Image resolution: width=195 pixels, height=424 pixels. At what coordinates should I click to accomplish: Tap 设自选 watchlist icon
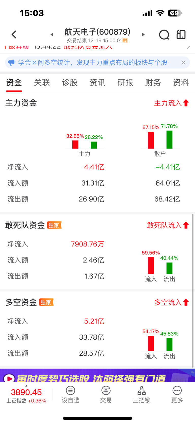70,394
